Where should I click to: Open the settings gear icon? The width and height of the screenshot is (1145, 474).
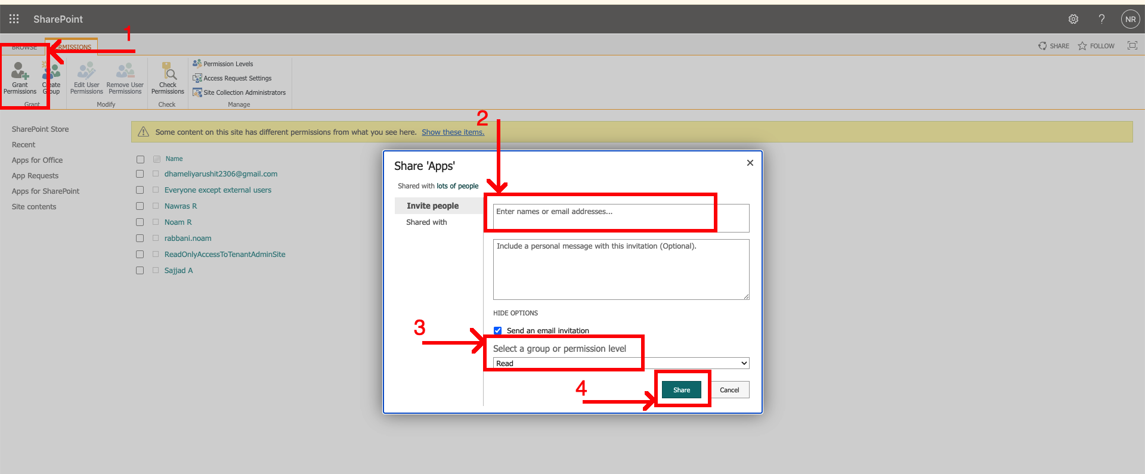coord(1073,19)
